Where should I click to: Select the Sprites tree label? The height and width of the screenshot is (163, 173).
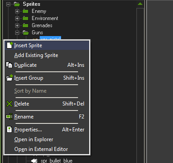pyautogui.click(x=32, y=4)
